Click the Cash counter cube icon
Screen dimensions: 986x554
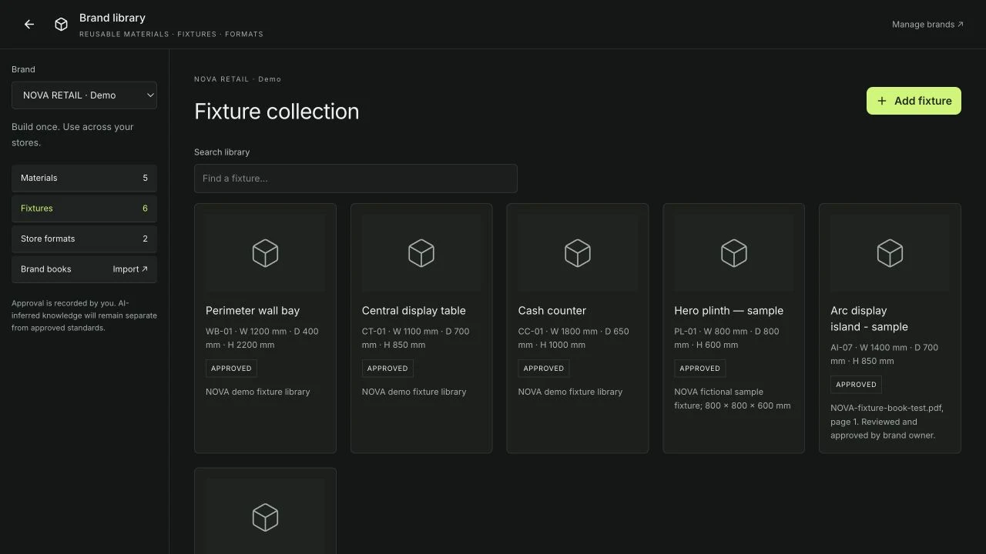[578, 253]
